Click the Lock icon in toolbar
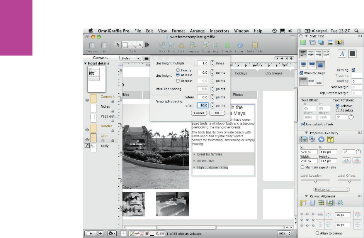The height and width of the screenshot is (238, 364). tap(181, 45)
